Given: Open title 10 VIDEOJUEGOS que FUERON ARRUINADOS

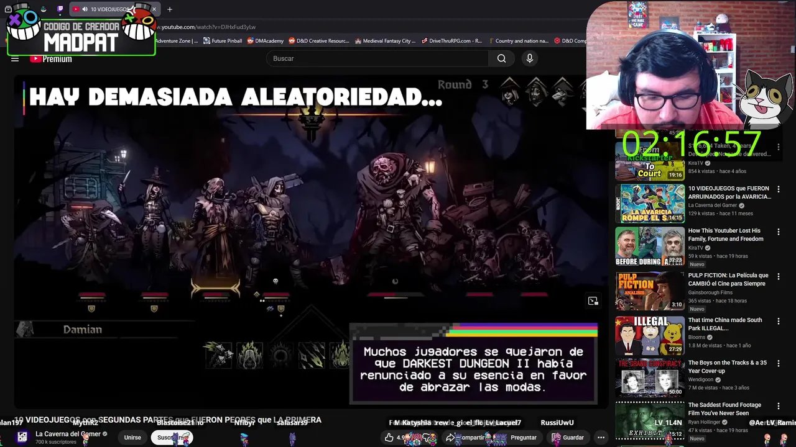Looking at the screenshot, I should [729, 192].
